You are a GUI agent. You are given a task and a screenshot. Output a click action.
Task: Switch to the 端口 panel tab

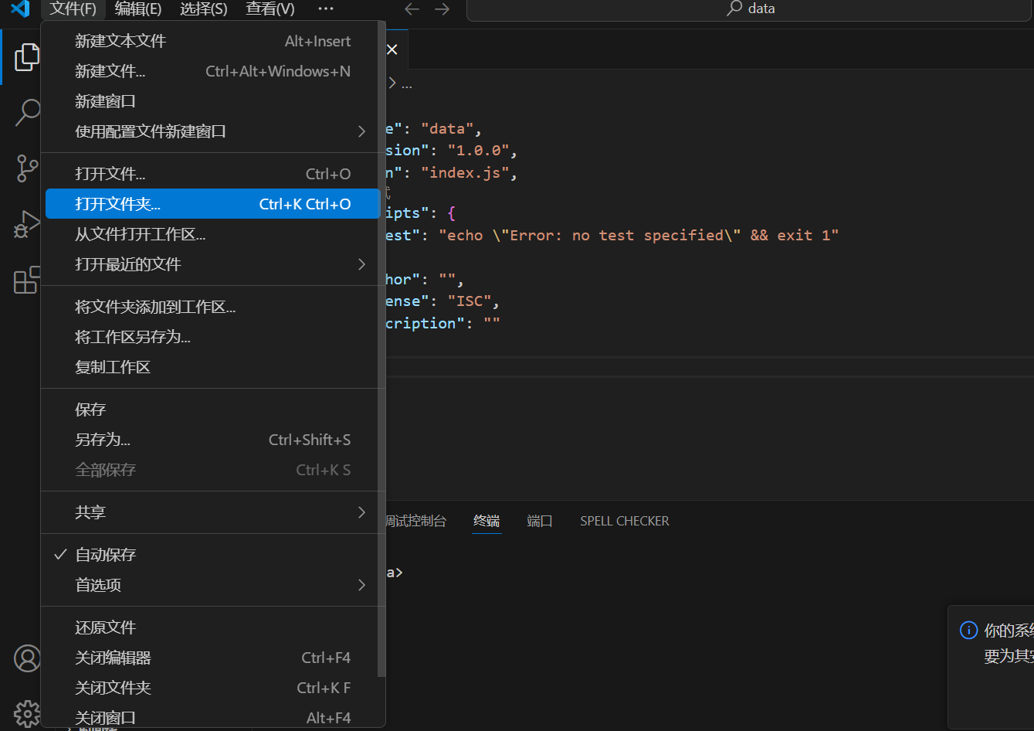point(539,520)
